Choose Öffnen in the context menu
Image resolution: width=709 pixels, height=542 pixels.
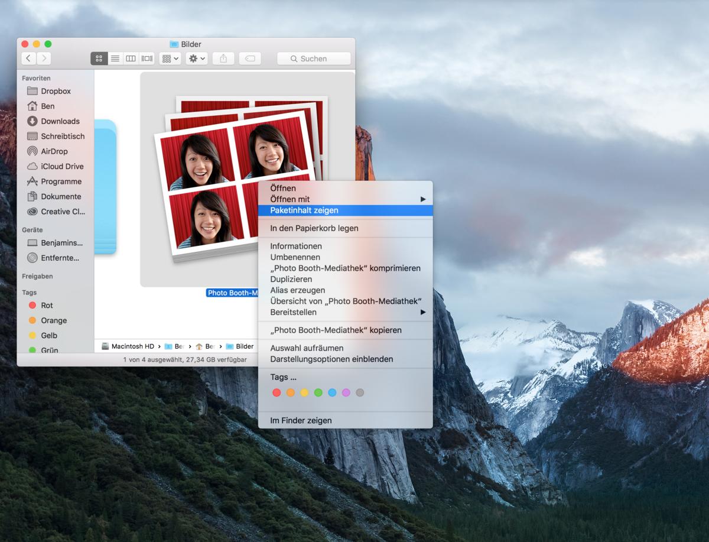[346, 188]
